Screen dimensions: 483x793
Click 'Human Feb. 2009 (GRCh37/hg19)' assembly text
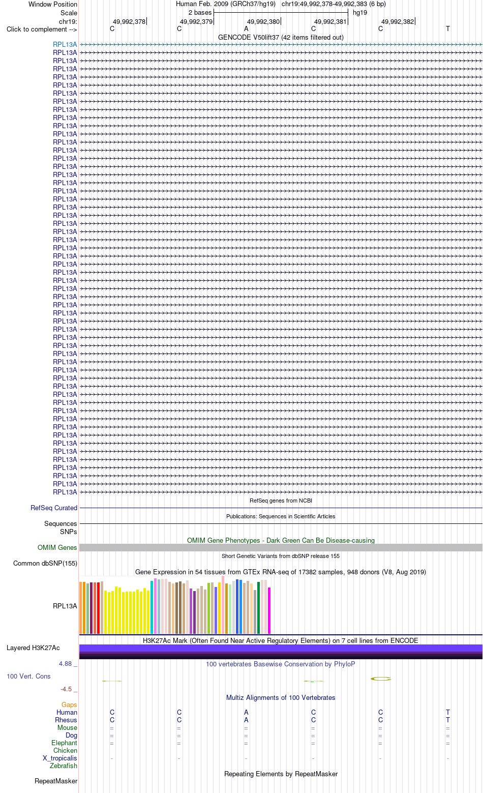[x=226, y=4]
